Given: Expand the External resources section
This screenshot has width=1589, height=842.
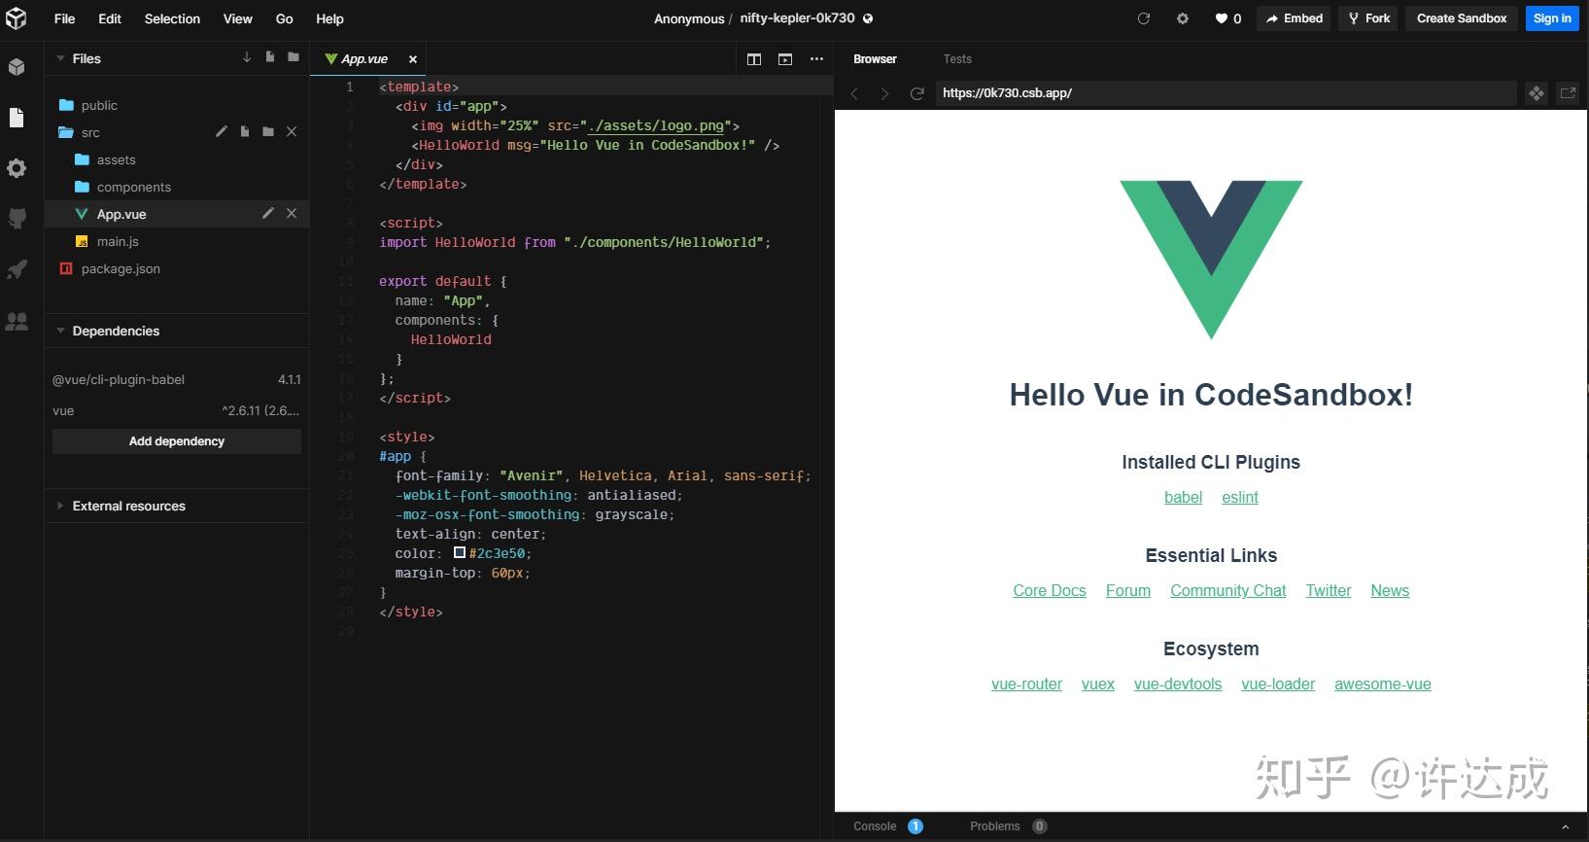Looking at the screenshot, I should pos(60,506).
